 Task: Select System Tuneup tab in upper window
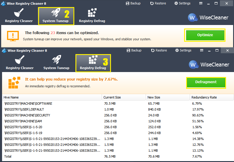click(x=56, y=16)
